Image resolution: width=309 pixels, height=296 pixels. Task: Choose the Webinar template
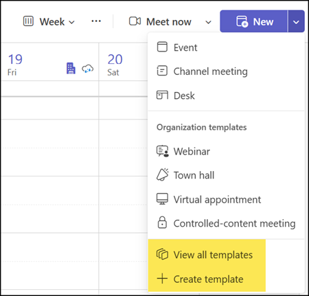226,151
